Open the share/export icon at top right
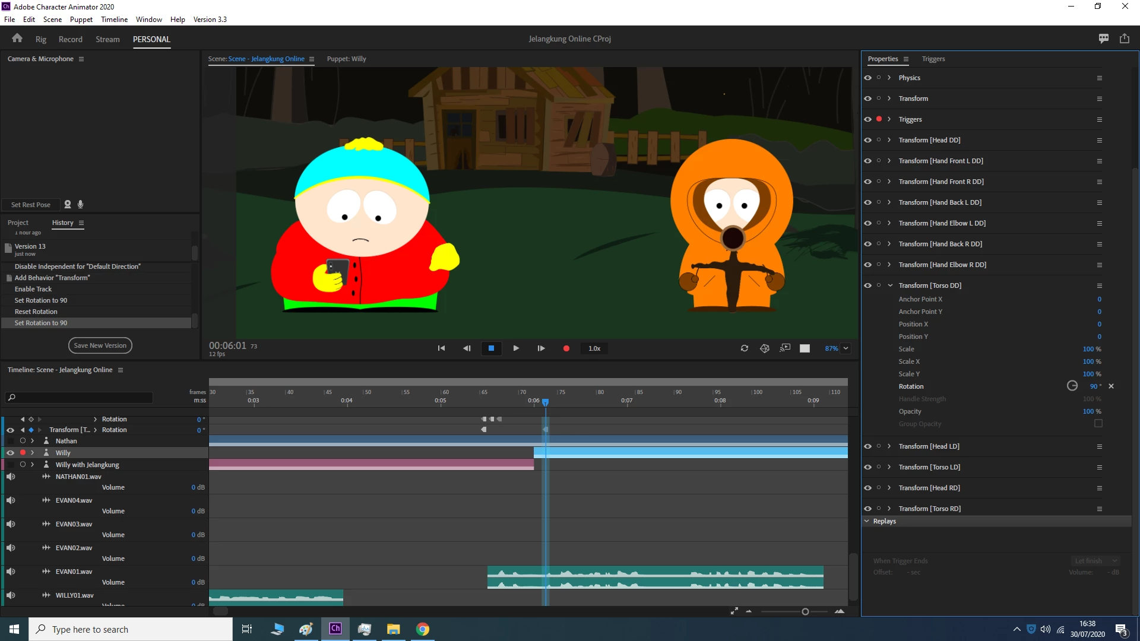The height and width of the screenshot is (641, 1140). coord(1124,39)
